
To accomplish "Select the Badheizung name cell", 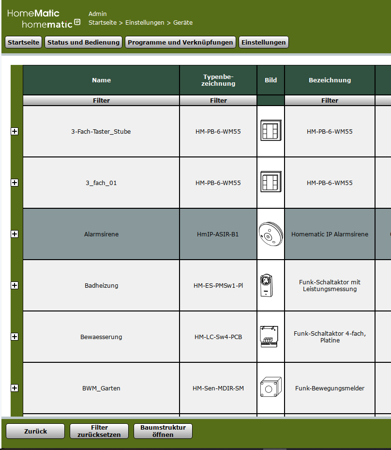I will click(x=101, y=286).
